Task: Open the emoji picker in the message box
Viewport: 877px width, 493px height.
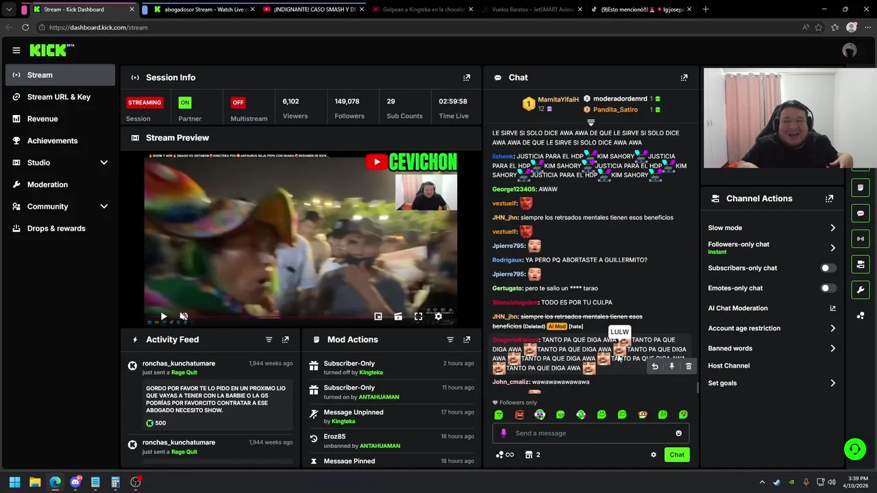Action: pos(678,433)
